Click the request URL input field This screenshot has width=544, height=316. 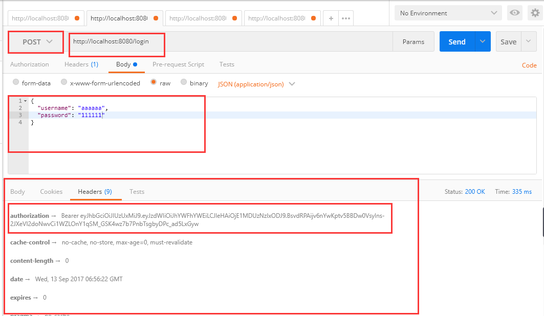click(x=231, y=41)
